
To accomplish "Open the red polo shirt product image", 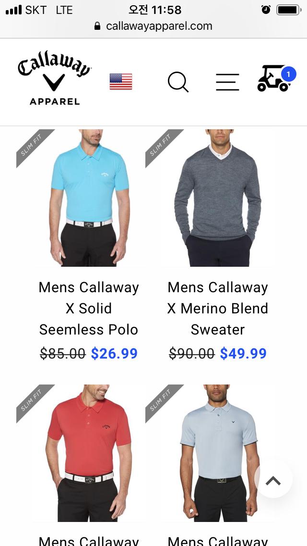I will tap(88, 453).
